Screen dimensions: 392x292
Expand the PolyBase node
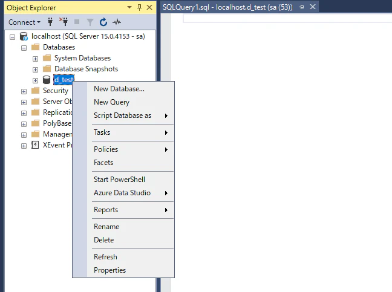pos(24,124)
